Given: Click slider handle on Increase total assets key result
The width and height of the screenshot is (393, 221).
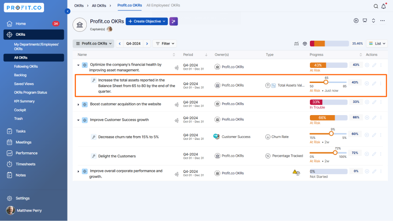Looking at the screenshot, I should point(326,82).
